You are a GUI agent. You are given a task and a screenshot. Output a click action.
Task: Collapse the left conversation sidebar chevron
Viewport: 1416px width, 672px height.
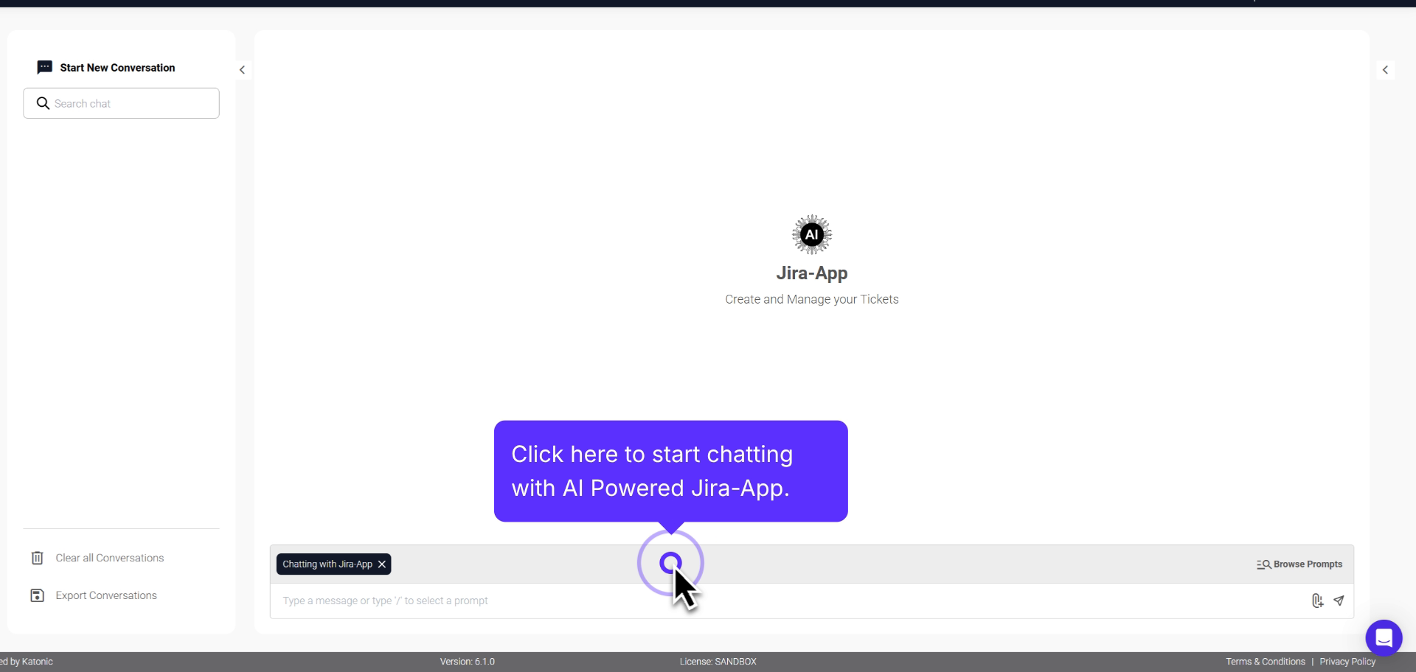pos(243,69)
